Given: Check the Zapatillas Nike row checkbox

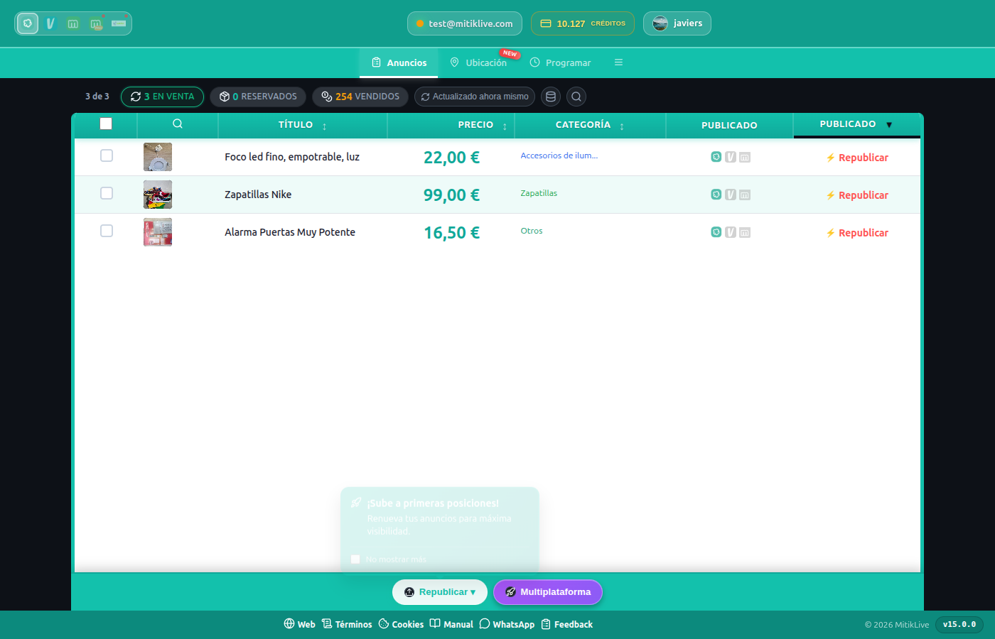Looking at the screenshot, I should 107,193.
